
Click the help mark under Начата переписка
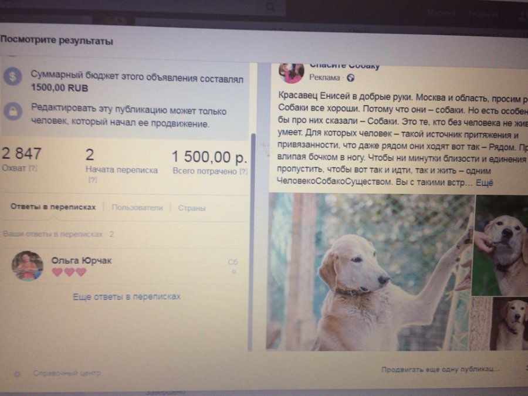[x=93, y=180]
